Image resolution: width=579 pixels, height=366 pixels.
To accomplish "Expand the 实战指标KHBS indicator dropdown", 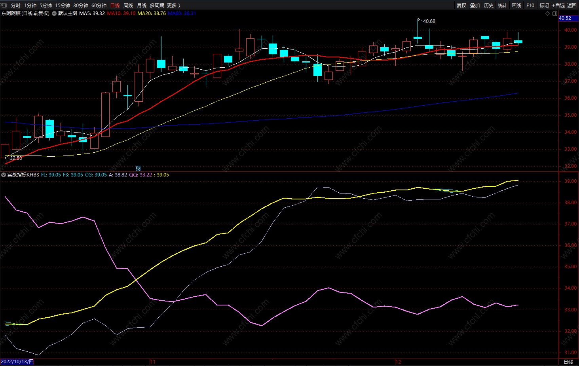I will point(4,175).
